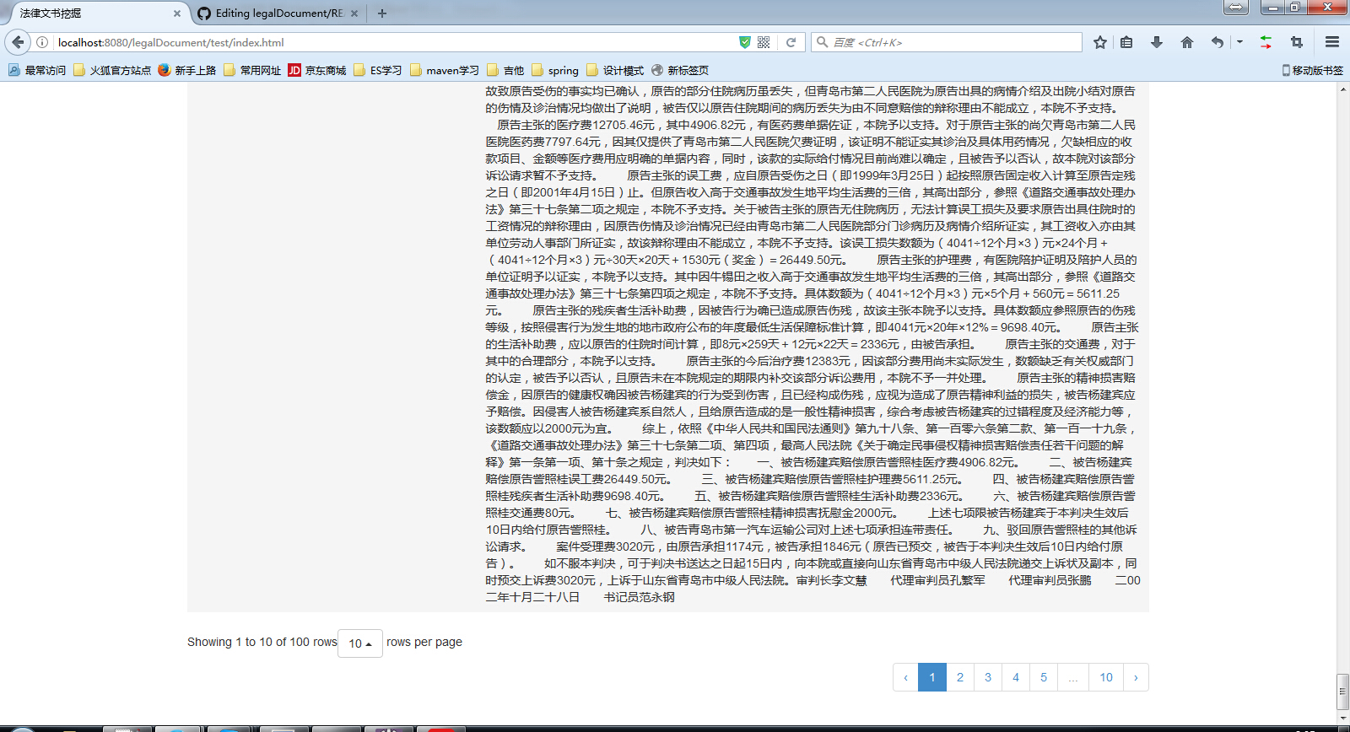Go to previous page with ‹ arrow
Viewport: 1350px width, 732px height.
[906, 677]
